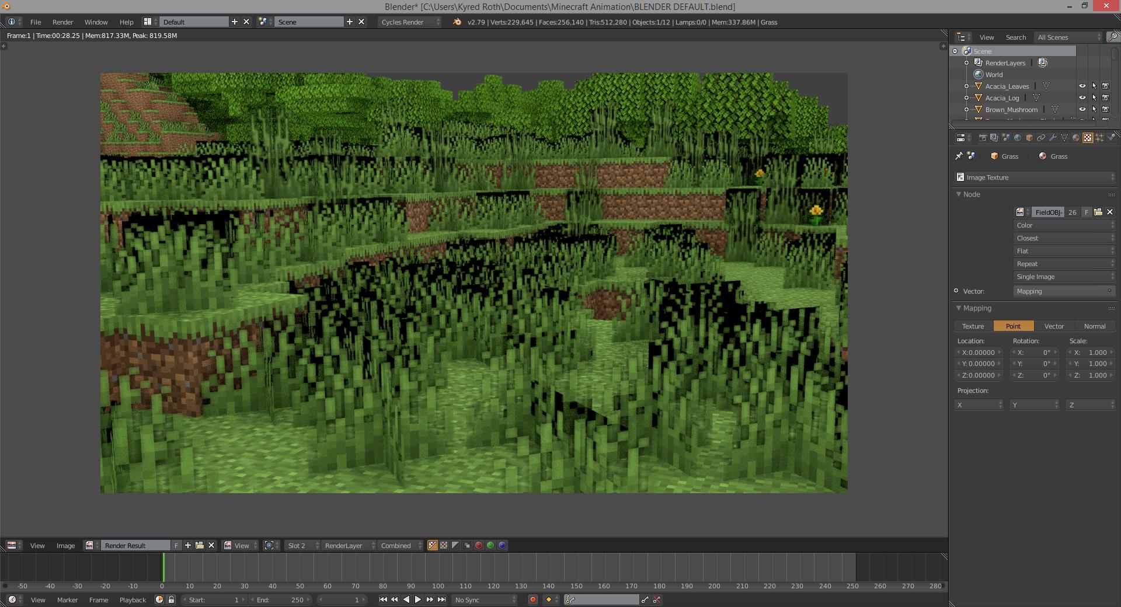The image size is (1121, 607).
Task: Jump to the last frame
Action: click(442, 599)
